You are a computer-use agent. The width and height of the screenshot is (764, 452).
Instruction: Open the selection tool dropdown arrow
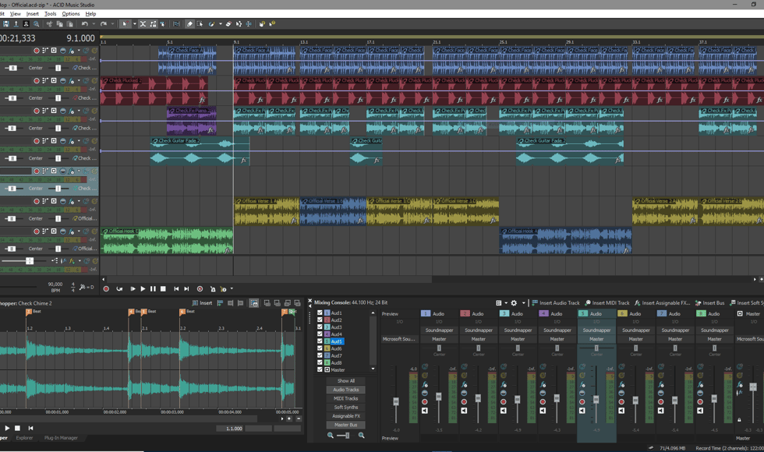[135, 23]
